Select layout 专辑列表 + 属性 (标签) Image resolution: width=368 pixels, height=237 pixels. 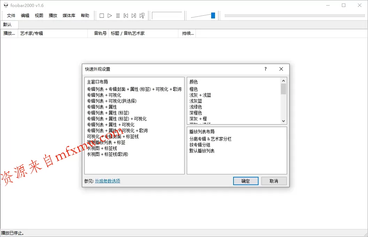coord(108,113)
